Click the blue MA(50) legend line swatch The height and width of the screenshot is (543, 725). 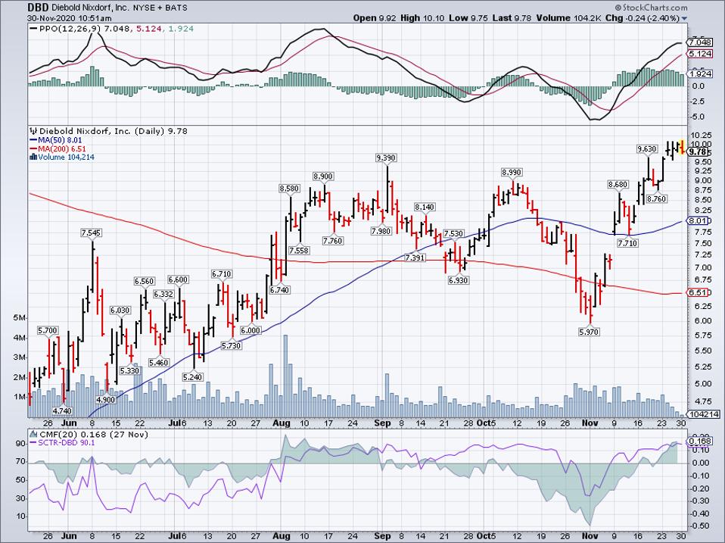point(33,140)
